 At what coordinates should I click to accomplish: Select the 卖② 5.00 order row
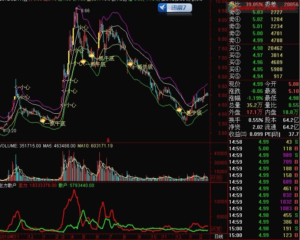264,33
